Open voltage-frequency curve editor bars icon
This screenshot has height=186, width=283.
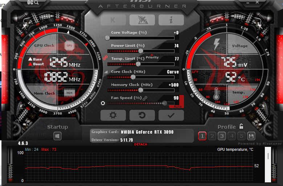click(106, 72)
